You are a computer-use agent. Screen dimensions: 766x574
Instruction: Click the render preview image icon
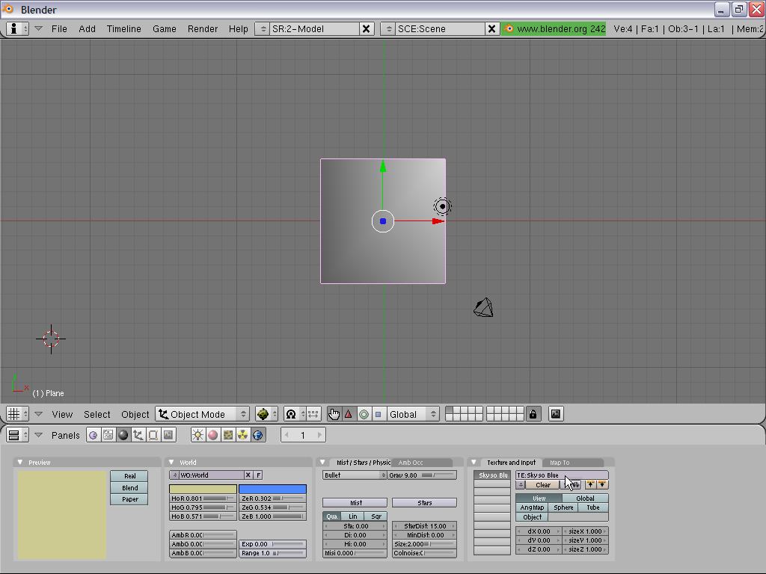tap(556, 414)
